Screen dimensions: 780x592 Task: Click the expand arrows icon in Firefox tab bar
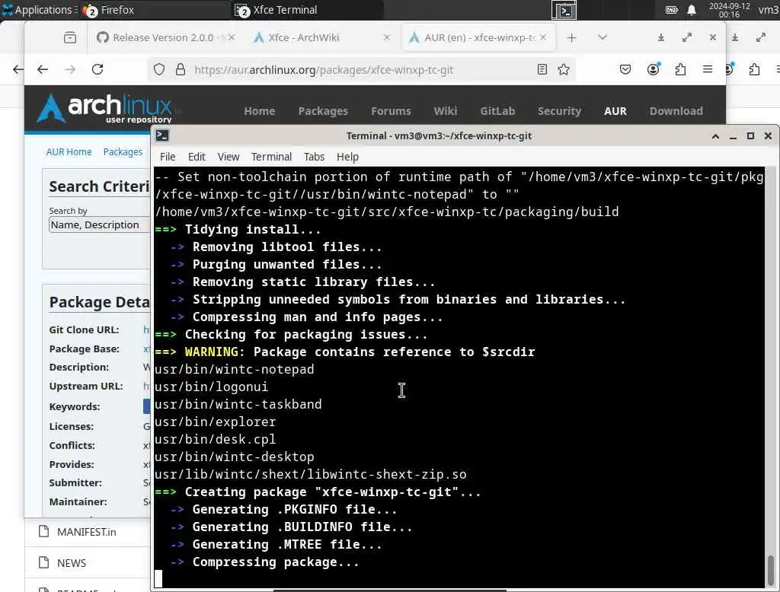tap(687, 38)
